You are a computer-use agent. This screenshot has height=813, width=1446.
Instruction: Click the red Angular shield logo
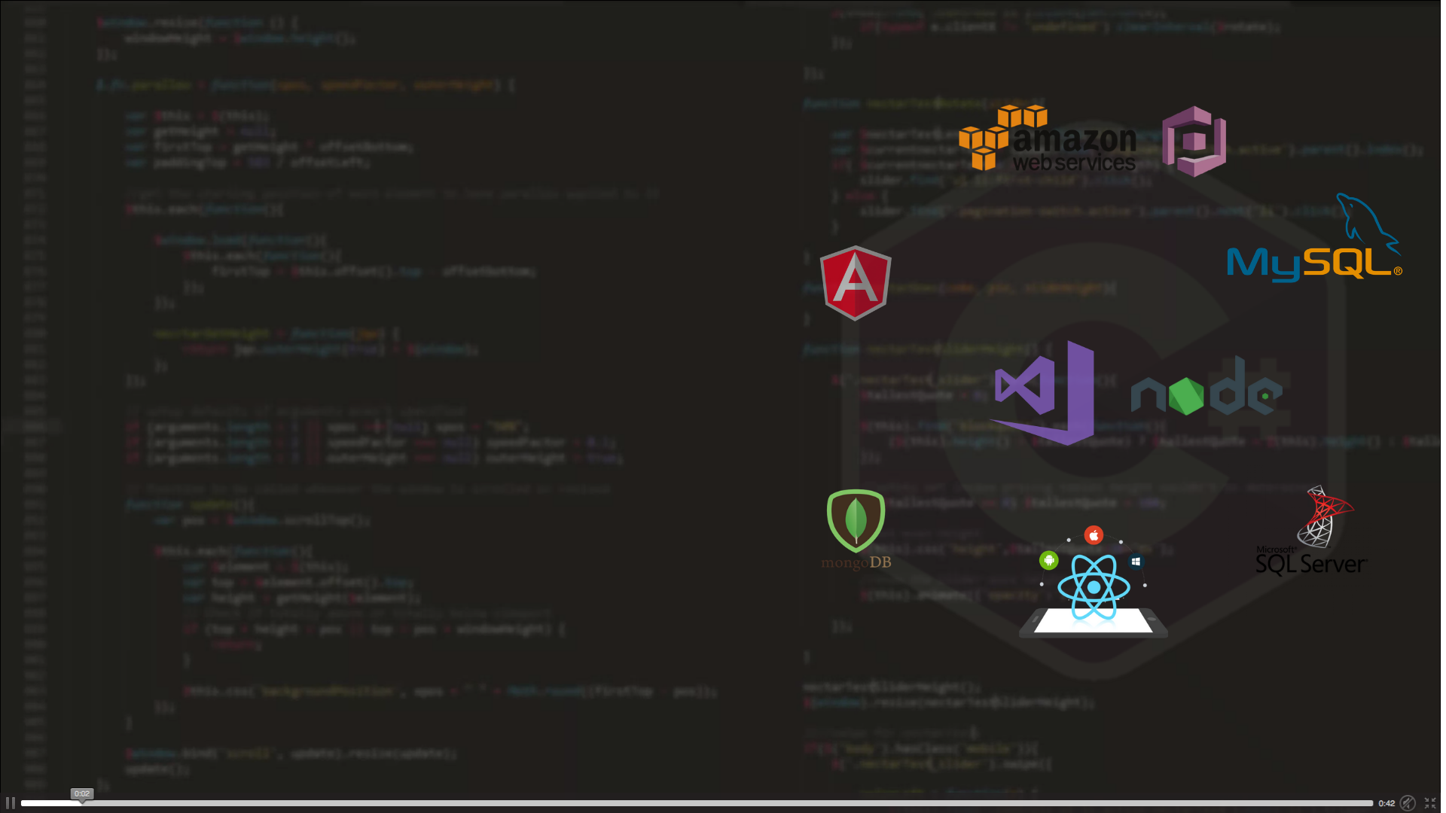click(856, 283)
